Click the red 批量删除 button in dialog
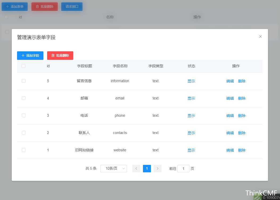The width and height of the screenshot is (280, 200). 60,56
